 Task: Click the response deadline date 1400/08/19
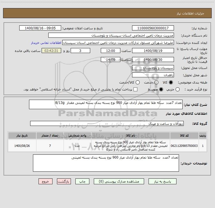click(153, 51)
